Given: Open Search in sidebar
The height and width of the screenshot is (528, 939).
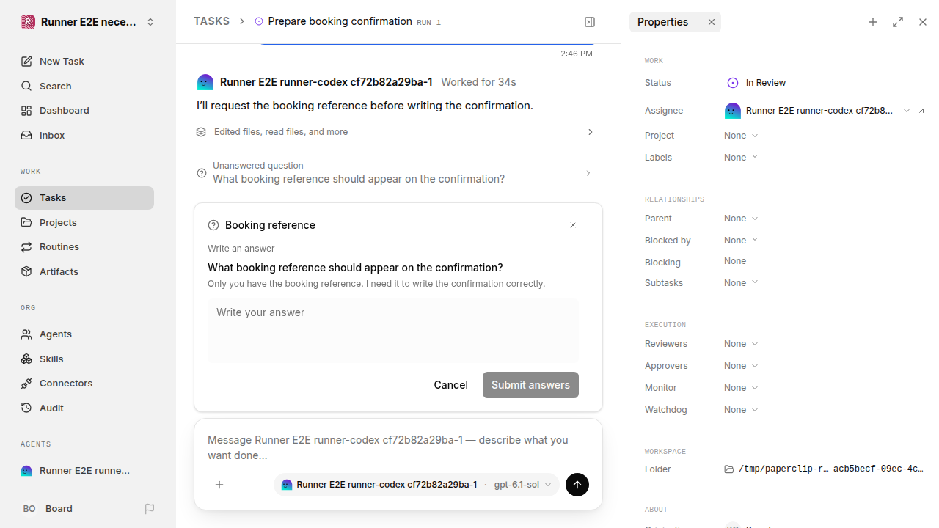Looking at the screenshot, I should pyautogui.click(x=84, y=86).
